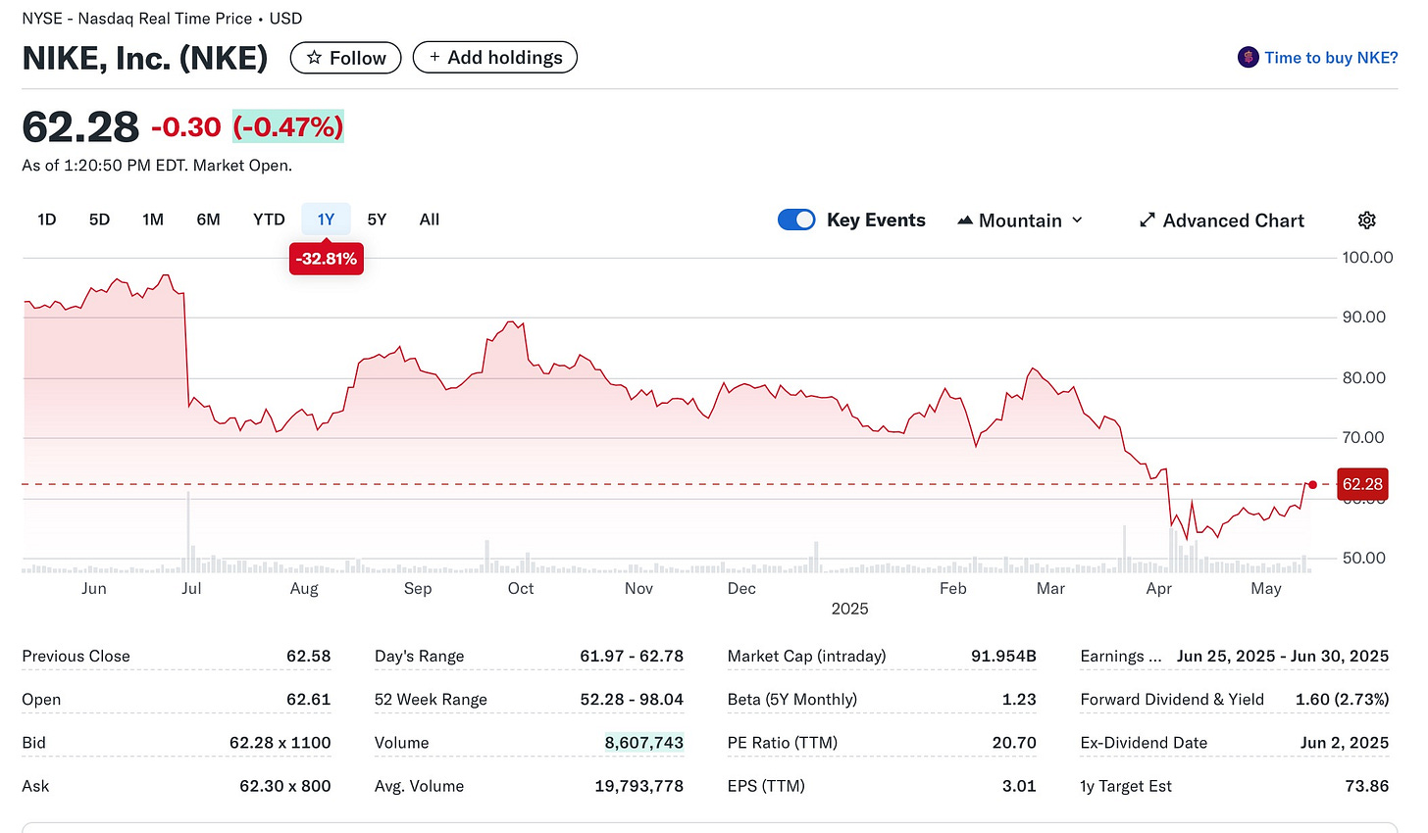Click the Previous Close value 62.58
This screenshot has height=833, width=1428.
[x=309, y=656]
